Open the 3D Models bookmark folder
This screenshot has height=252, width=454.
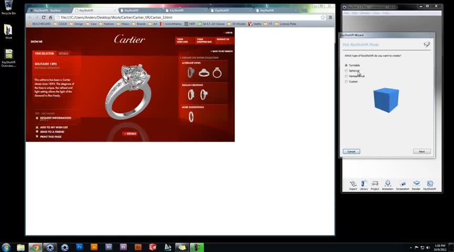tap(236, 24)
